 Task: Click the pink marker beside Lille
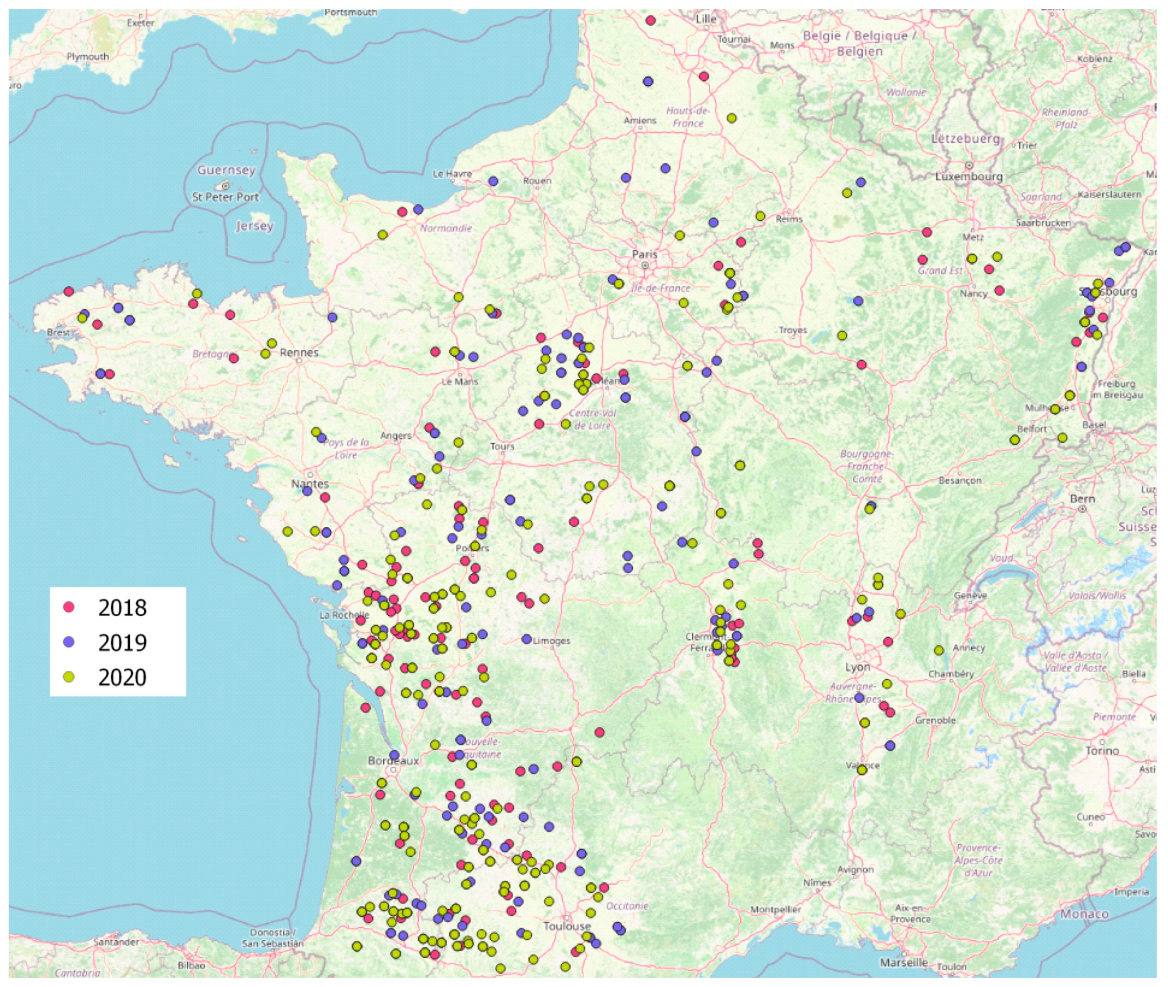point(650,21)
